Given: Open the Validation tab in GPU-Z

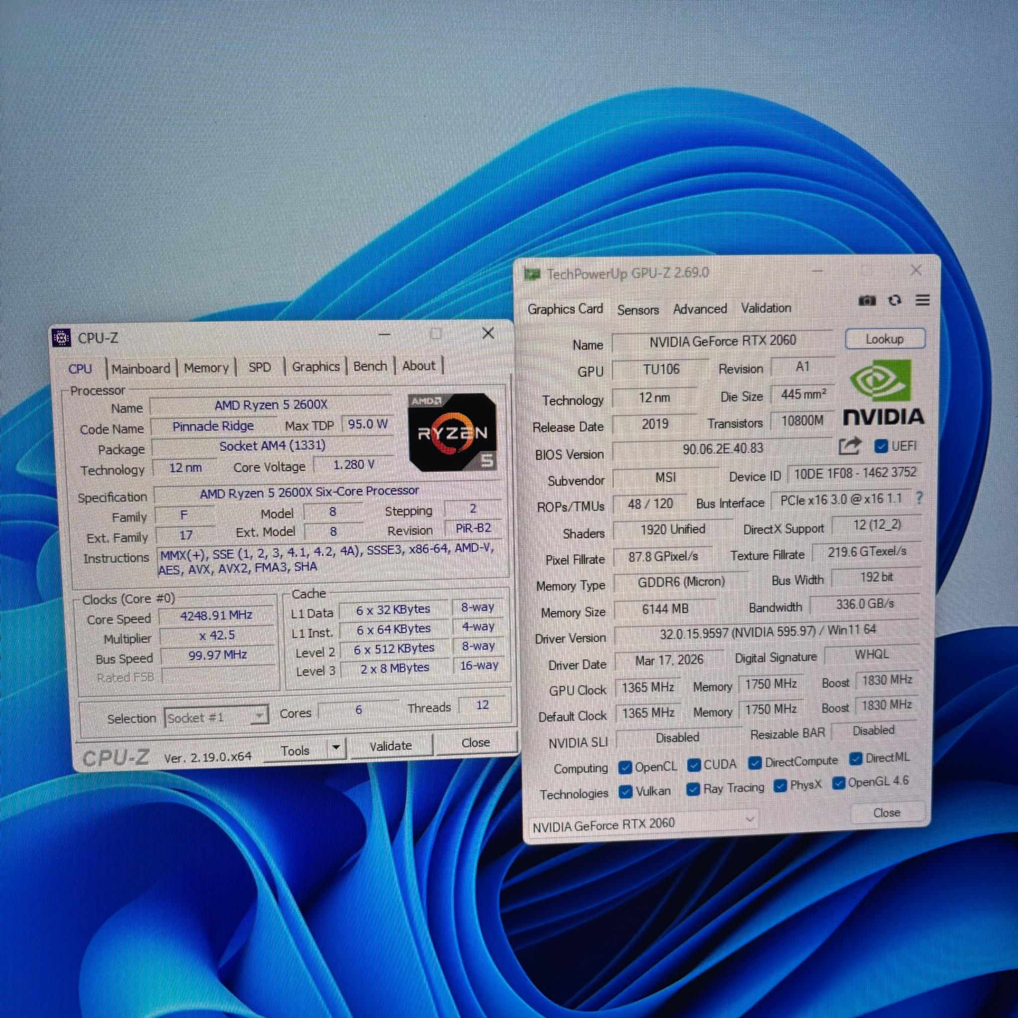Looking at the screenshot, I should pyautogui.click(x=766, y=308).
